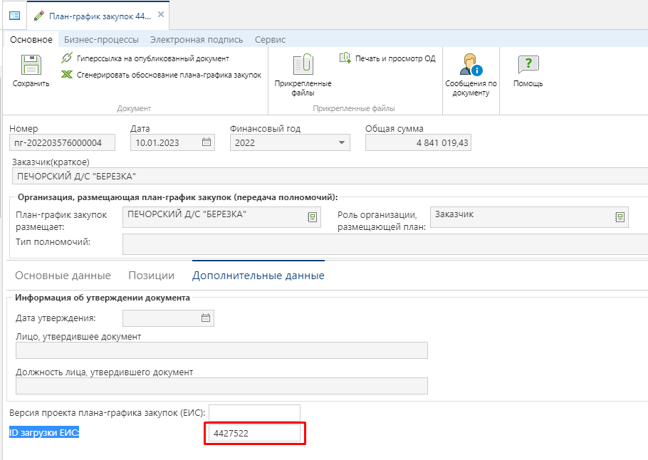
Task: Close the План-график закупок document tab
Action: point(160,14)
